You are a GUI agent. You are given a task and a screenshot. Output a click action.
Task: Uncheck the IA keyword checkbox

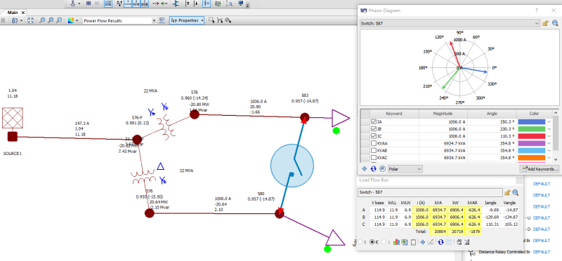coord(374,122)
